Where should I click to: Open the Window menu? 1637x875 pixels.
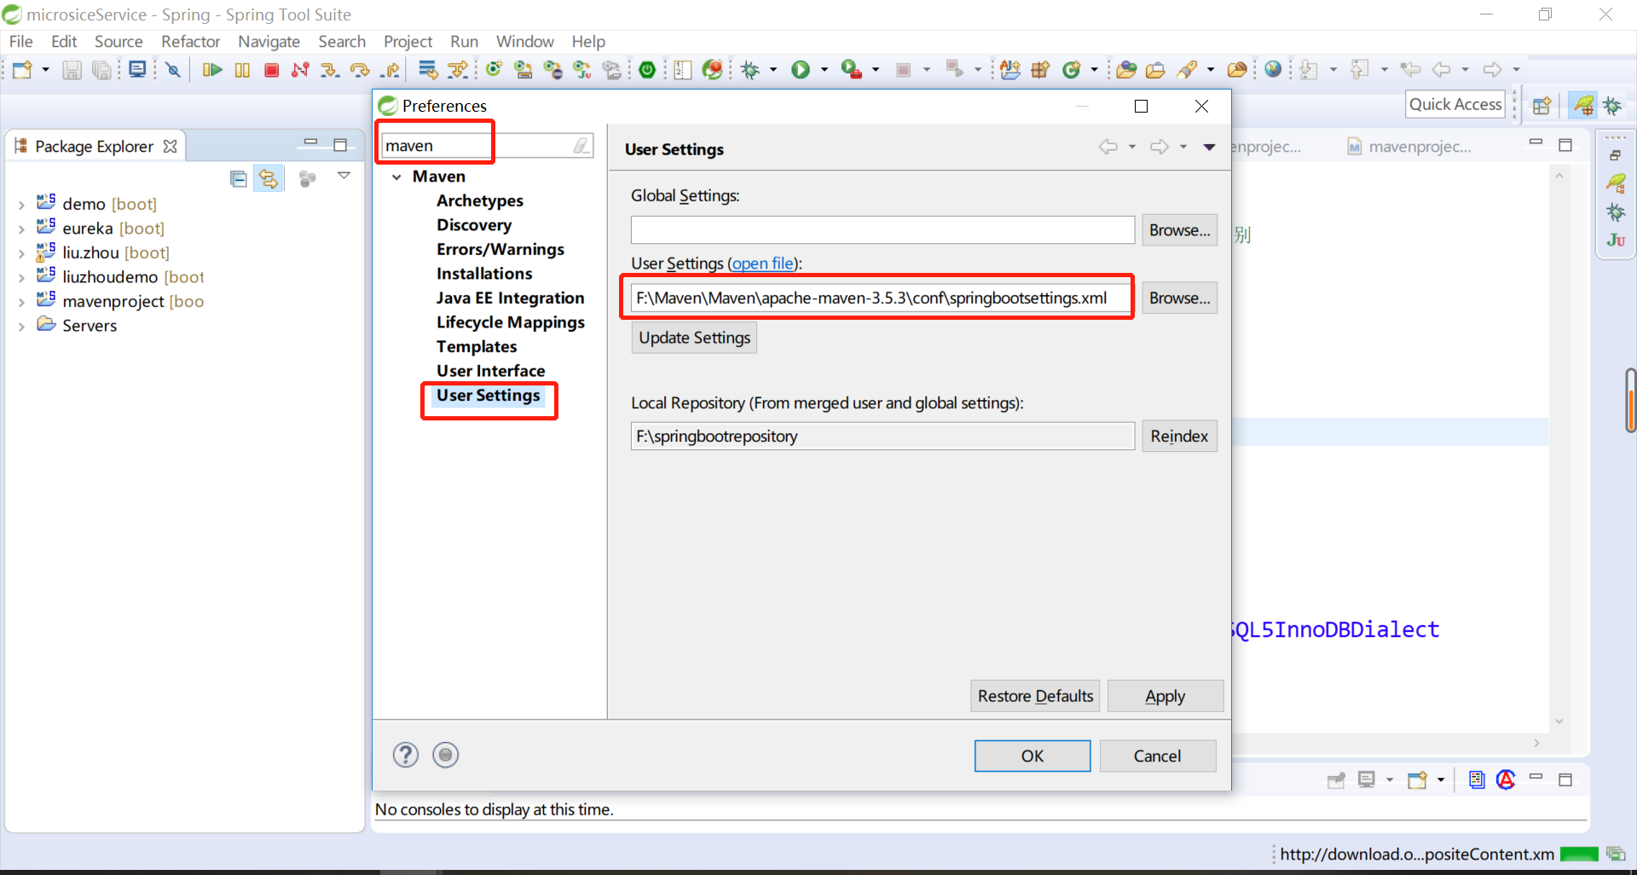click(x=524, y=41)
